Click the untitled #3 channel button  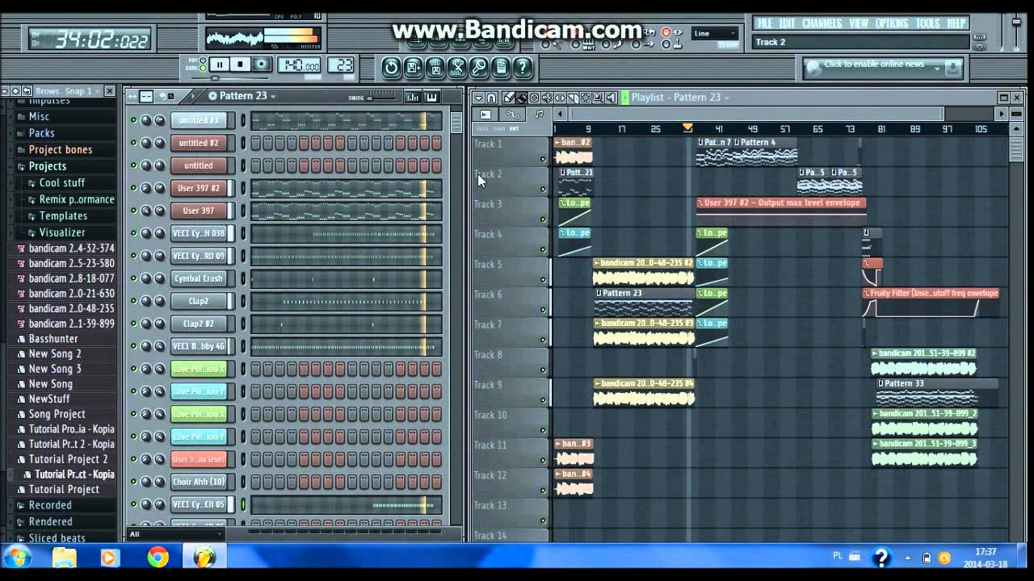(199, 120)
